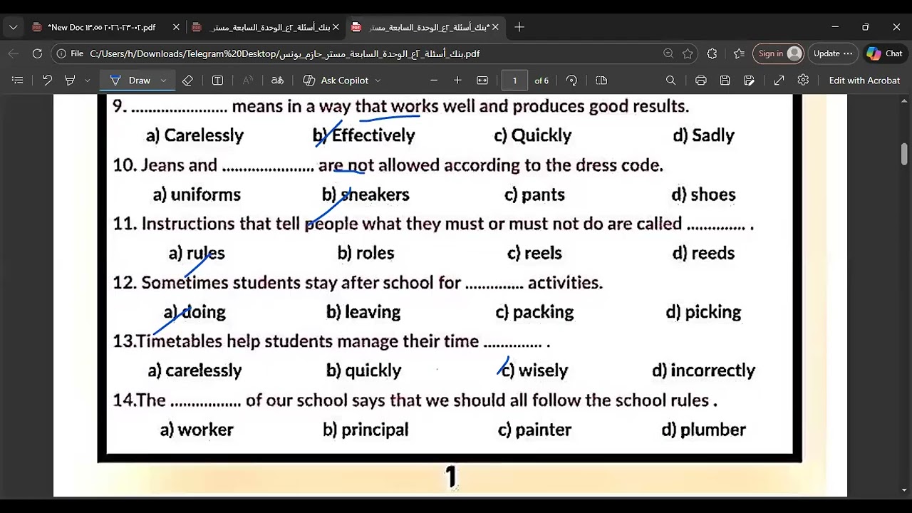Close the active third PDF tab
This screenshot has height=513, width=912.
click(x=495, y=27)
